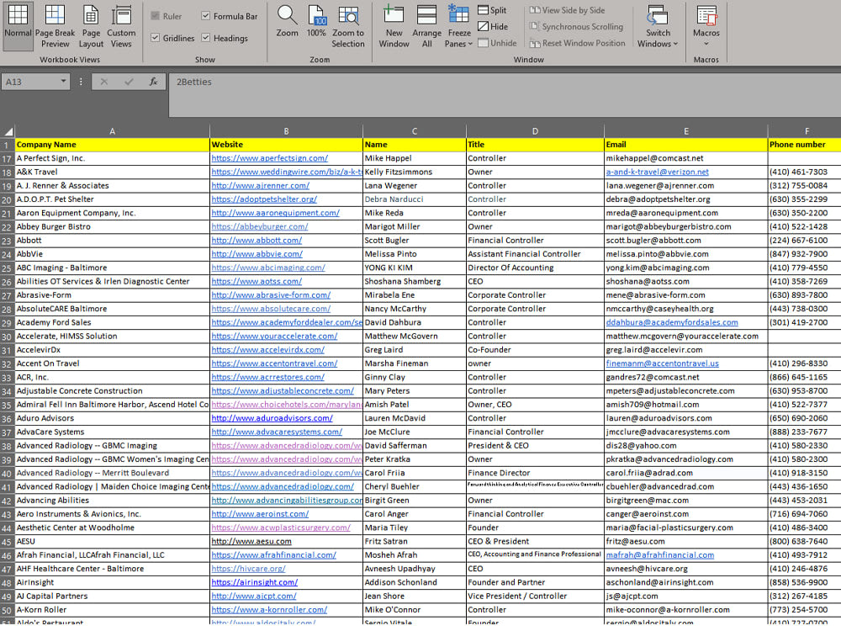Click Arrange All windows

click(x=427, y=26)
